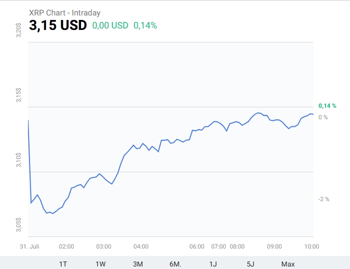Show the 1J yearly chart
Screen dimensions: 350x269
point(213,264)
